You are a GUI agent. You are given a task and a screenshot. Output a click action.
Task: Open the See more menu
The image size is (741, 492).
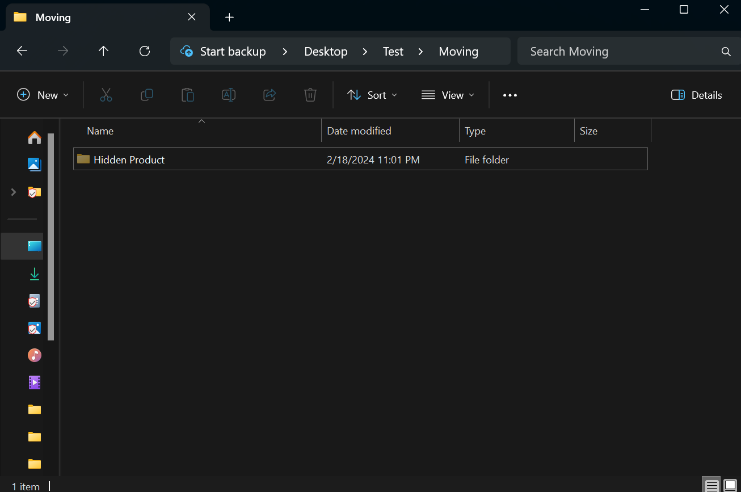pyautogui.click(x=510, y=95)
